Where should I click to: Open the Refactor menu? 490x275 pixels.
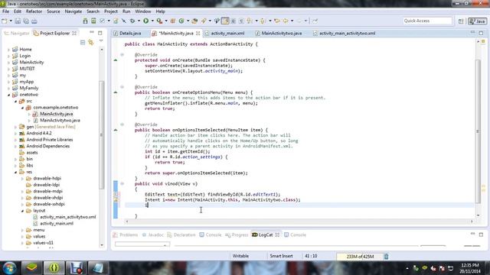click(x=34, y=11)
